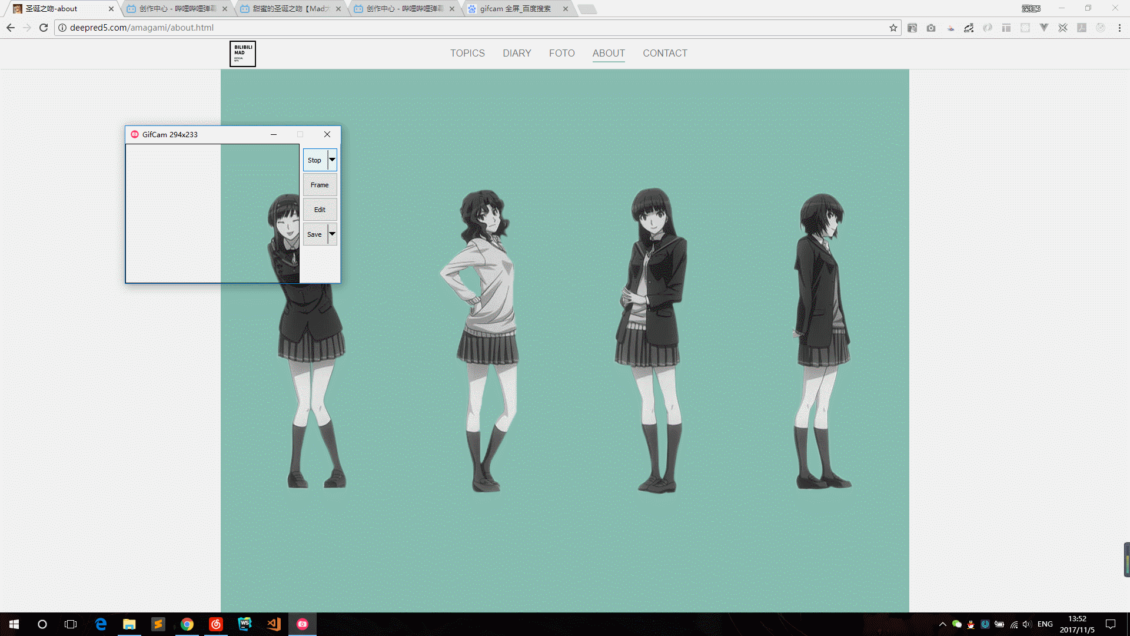Close the 圣诞之吻-about tab

click(111, 9)
